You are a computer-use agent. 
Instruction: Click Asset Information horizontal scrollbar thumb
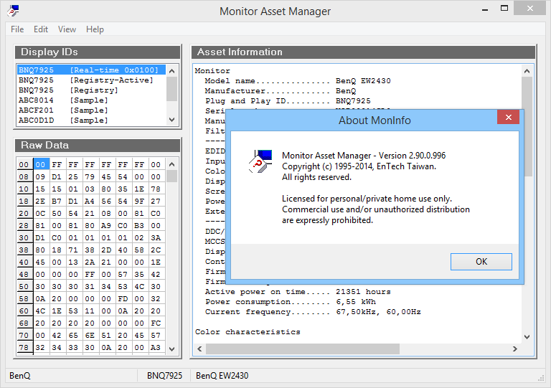303,349
